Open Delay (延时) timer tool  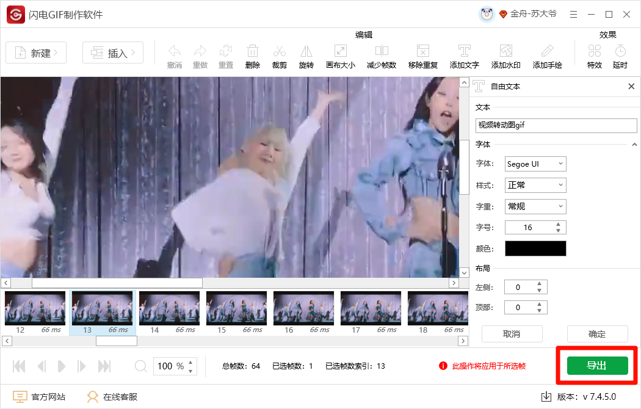(x=620, y=56)
